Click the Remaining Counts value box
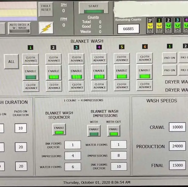The height and width of the screenshot is (187, 188). 128,29
